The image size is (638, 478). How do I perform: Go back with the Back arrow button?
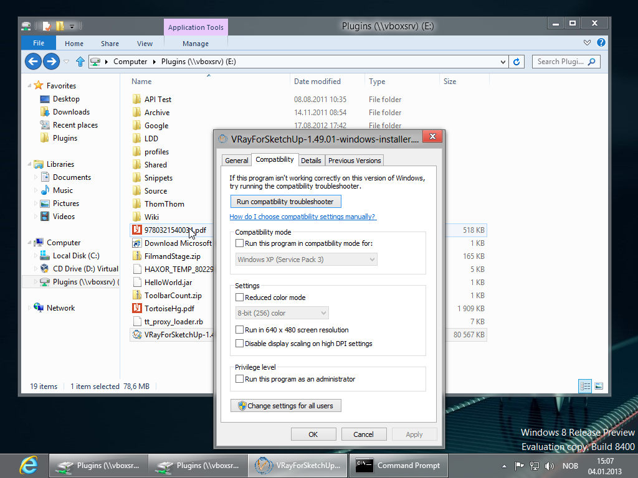click(x=34, y=62)
